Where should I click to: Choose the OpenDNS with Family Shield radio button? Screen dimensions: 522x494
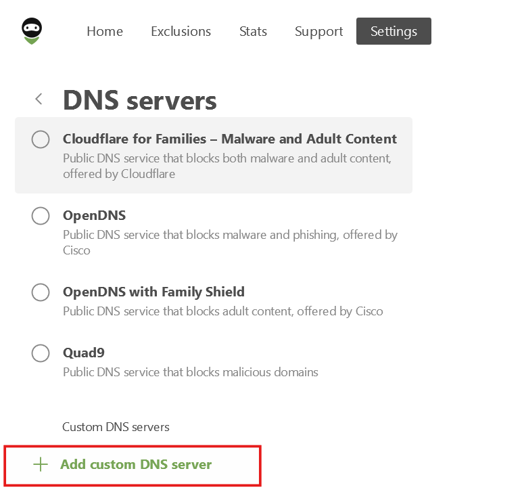pyautogui.click(x=41, y=292)
